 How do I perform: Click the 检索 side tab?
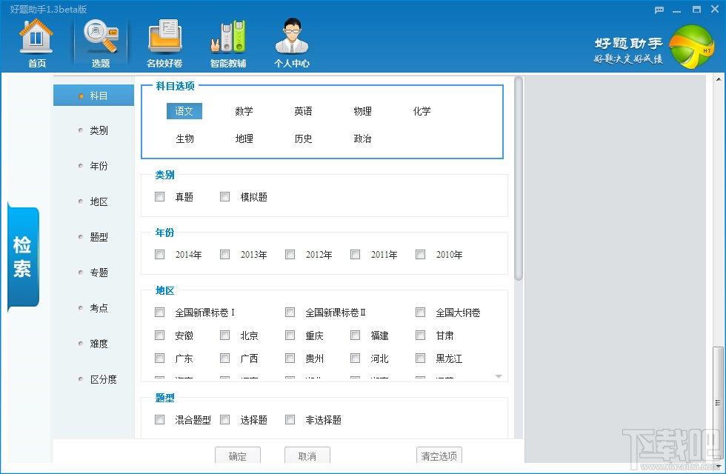pyautogui.click(x=23, y=258)
